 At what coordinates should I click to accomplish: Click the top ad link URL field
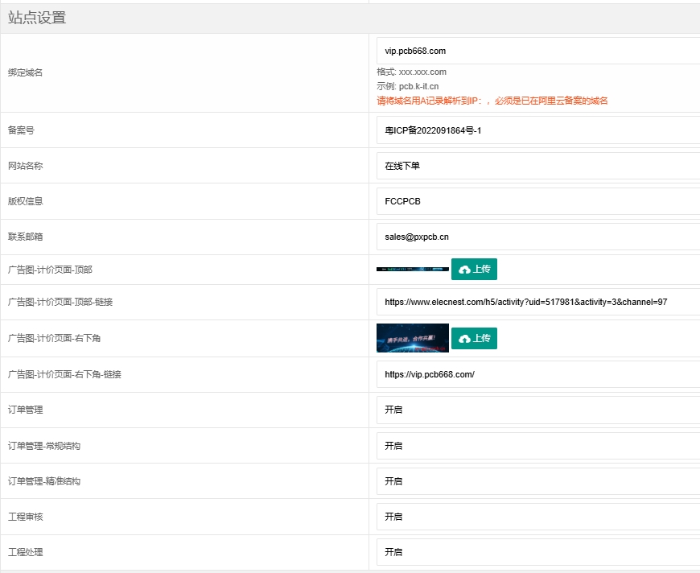coord(537,303)
